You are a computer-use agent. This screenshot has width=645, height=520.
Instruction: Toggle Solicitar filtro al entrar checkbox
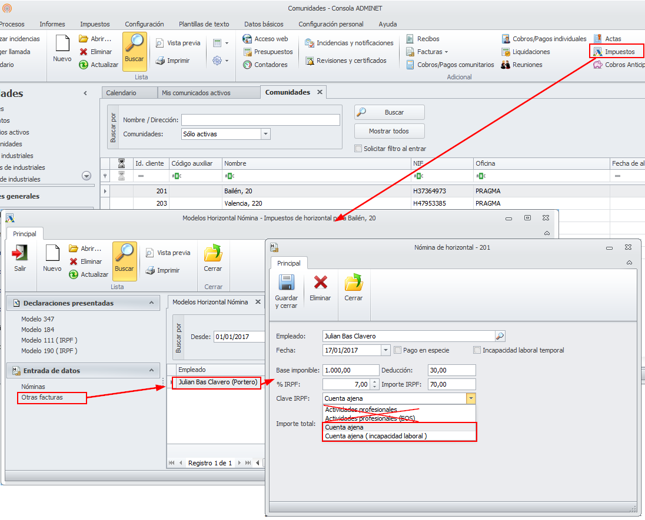358,149
